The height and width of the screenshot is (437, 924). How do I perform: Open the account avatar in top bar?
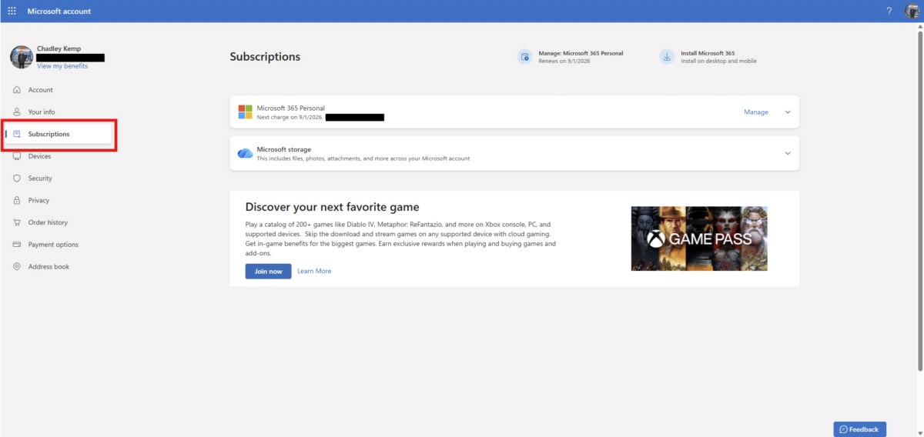(912, 11)
